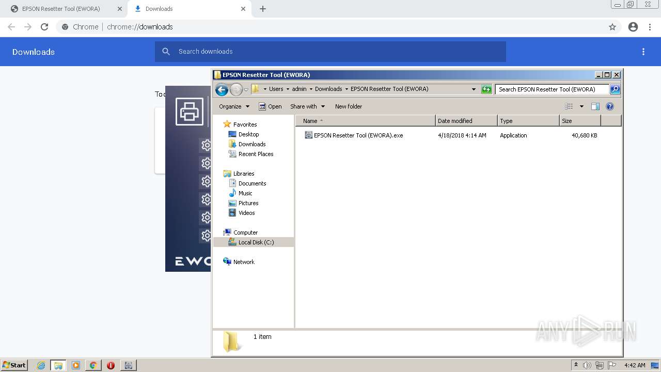Open Chrome three-dot menu
Screen dimensions: 661x372
(x=650, y=27)
